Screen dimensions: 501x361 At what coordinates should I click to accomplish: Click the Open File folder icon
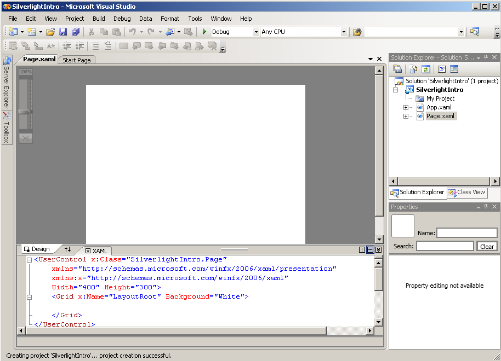pos(50,32)
